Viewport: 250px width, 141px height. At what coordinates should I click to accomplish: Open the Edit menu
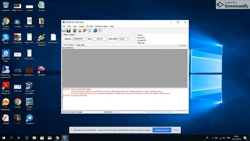click(x=69, y=26)
